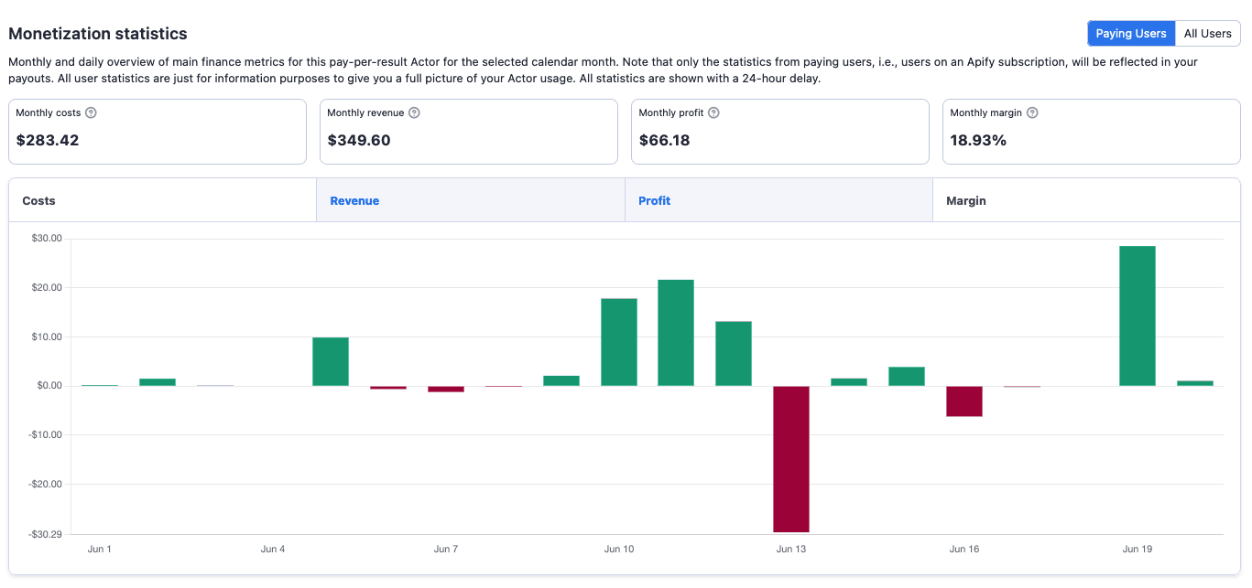Image resolution: width=1252 pixels, height=588 pixels.
Task: Select the Profit chart tab
Action: [778, 201]
